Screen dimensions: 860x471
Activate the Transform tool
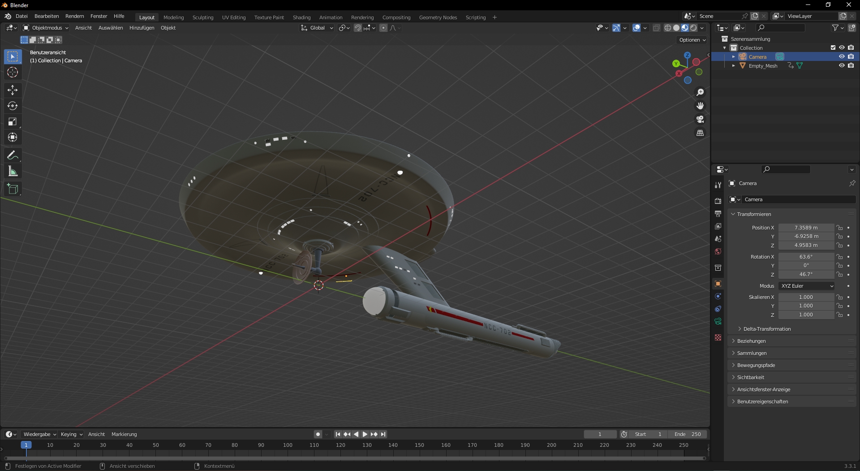click(x=13, y=137)
